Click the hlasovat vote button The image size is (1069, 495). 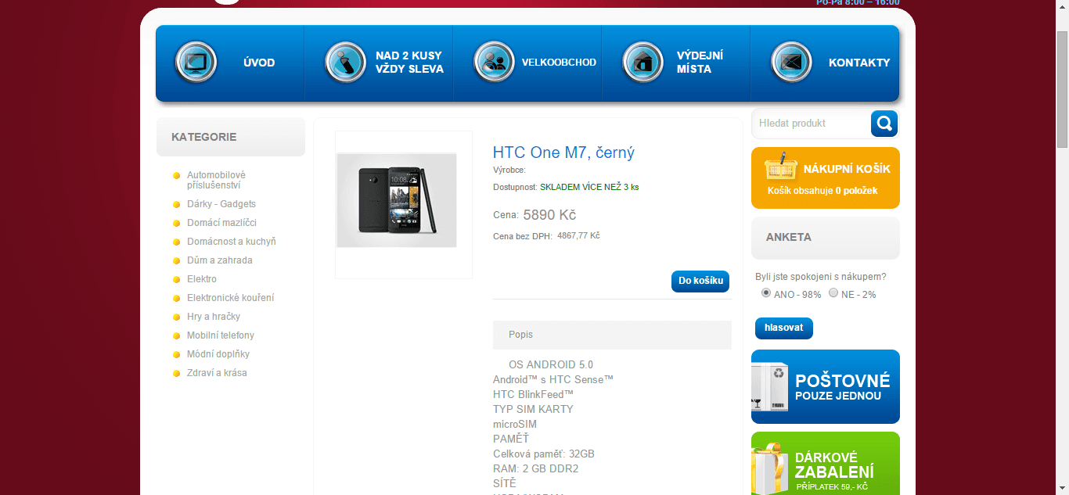784,328
